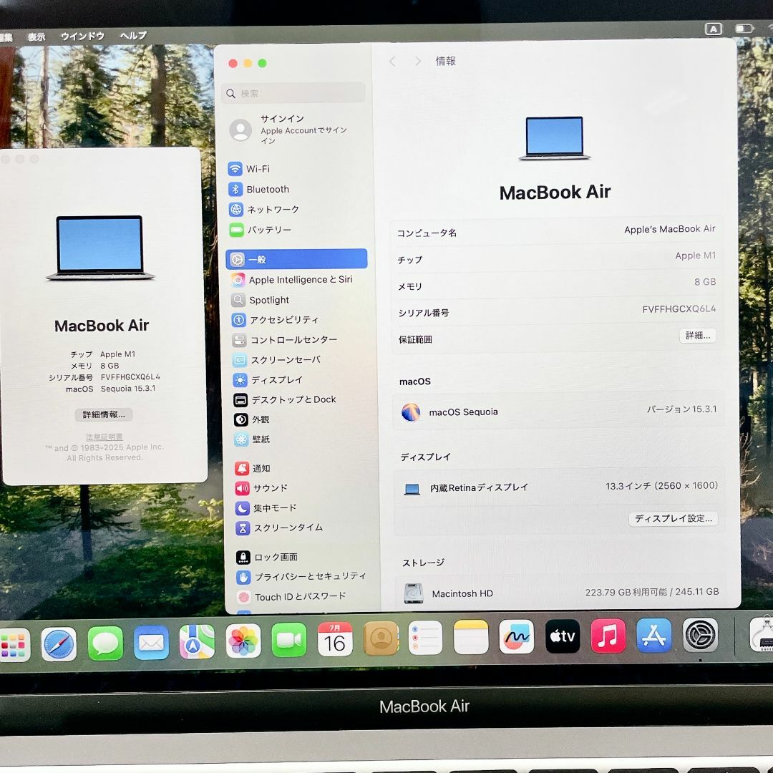Open Reminders from the Dock

pos(425,638)
